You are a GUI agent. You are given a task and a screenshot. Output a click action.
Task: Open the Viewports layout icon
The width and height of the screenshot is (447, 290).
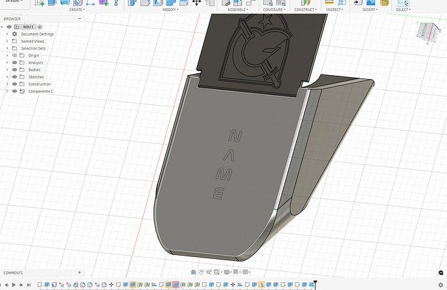coord(245,272)
